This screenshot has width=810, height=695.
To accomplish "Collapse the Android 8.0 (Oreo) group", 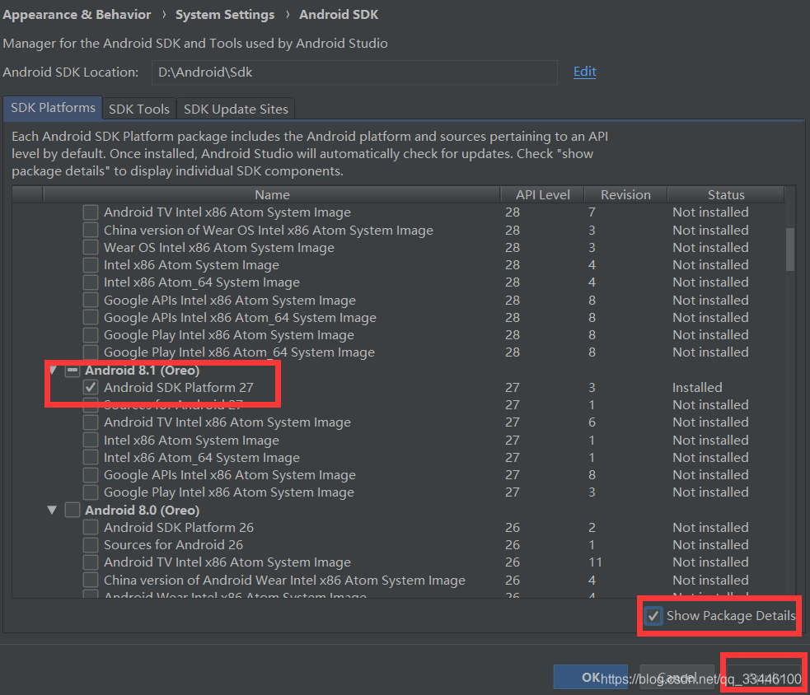I will (x=52, y=511).
